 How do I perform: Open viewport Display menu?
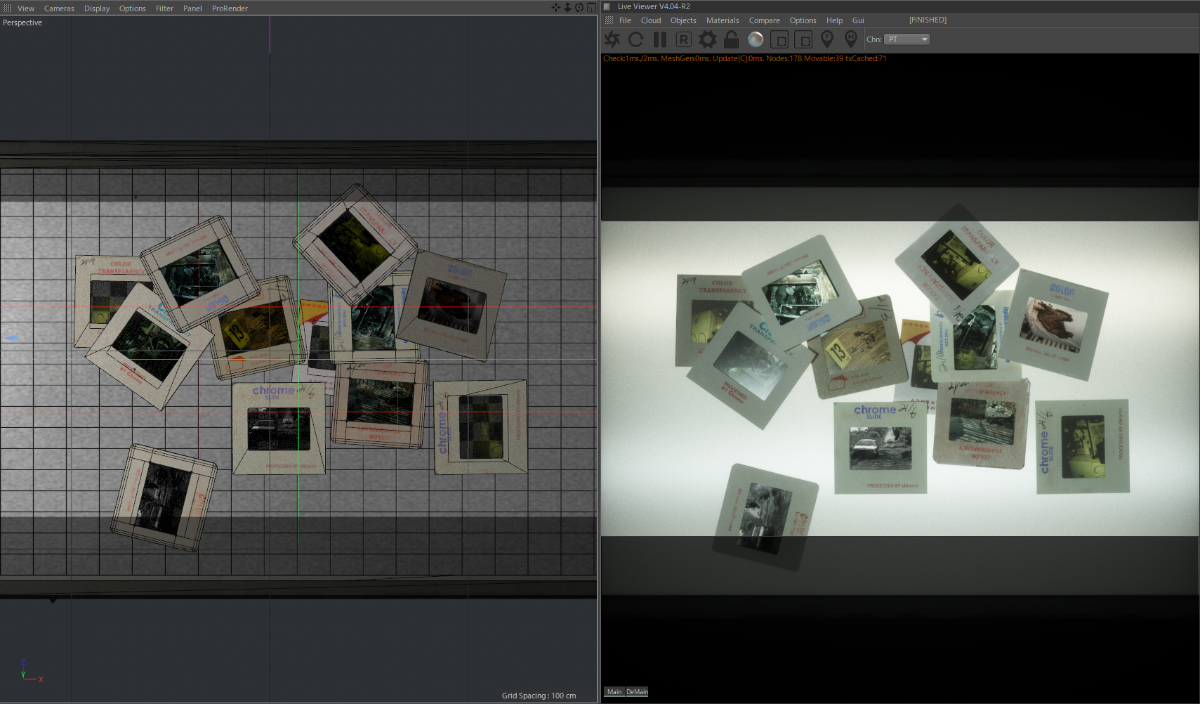coord(97,8)
